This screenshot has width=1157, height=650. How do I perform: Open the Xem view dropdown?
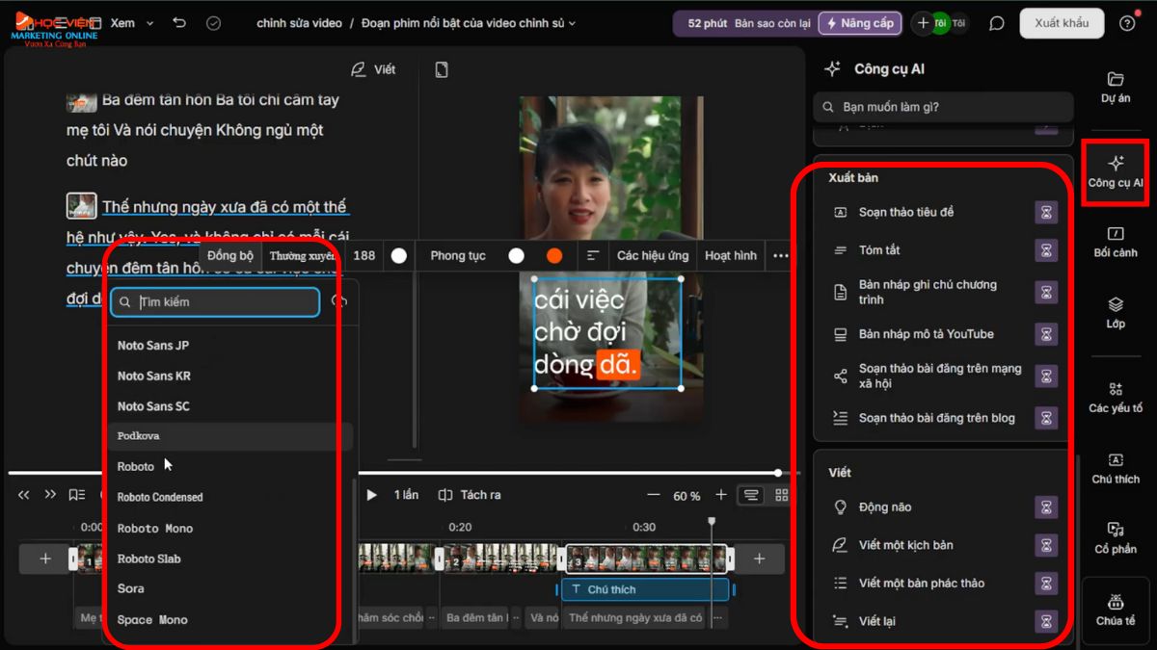[131, 23]
